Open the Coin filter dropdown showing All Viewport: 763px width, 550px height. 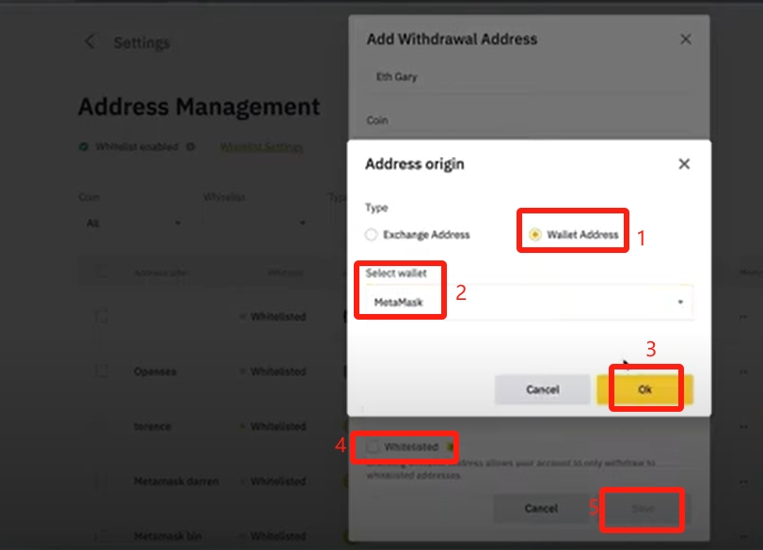[x=134, y=223]
